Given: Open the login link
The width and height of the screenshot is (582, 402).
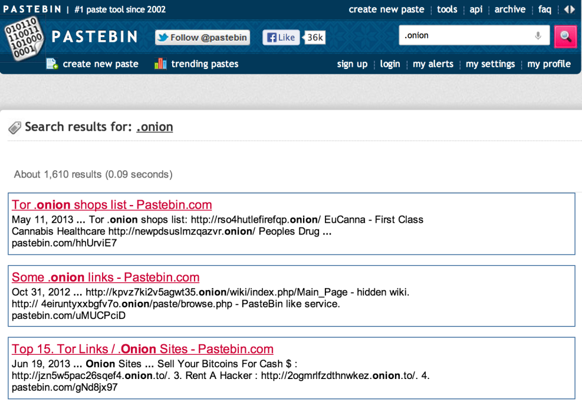Looking at the screenshot, I should click(390, 64).
